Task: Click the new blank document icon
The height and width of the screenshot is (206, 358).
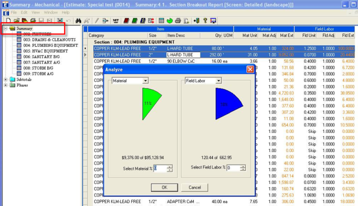Action: (8, 21)
